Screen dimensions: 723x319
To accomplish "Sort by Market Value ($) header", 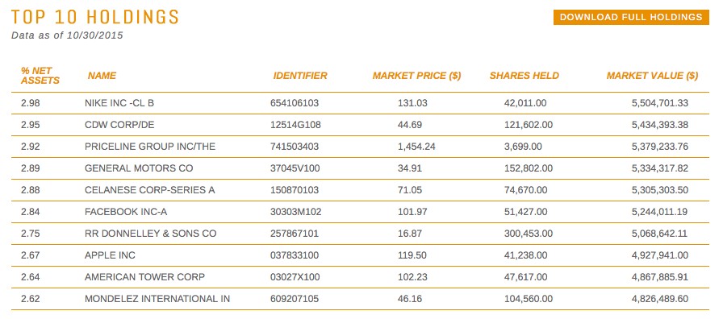I will point(653,76).
